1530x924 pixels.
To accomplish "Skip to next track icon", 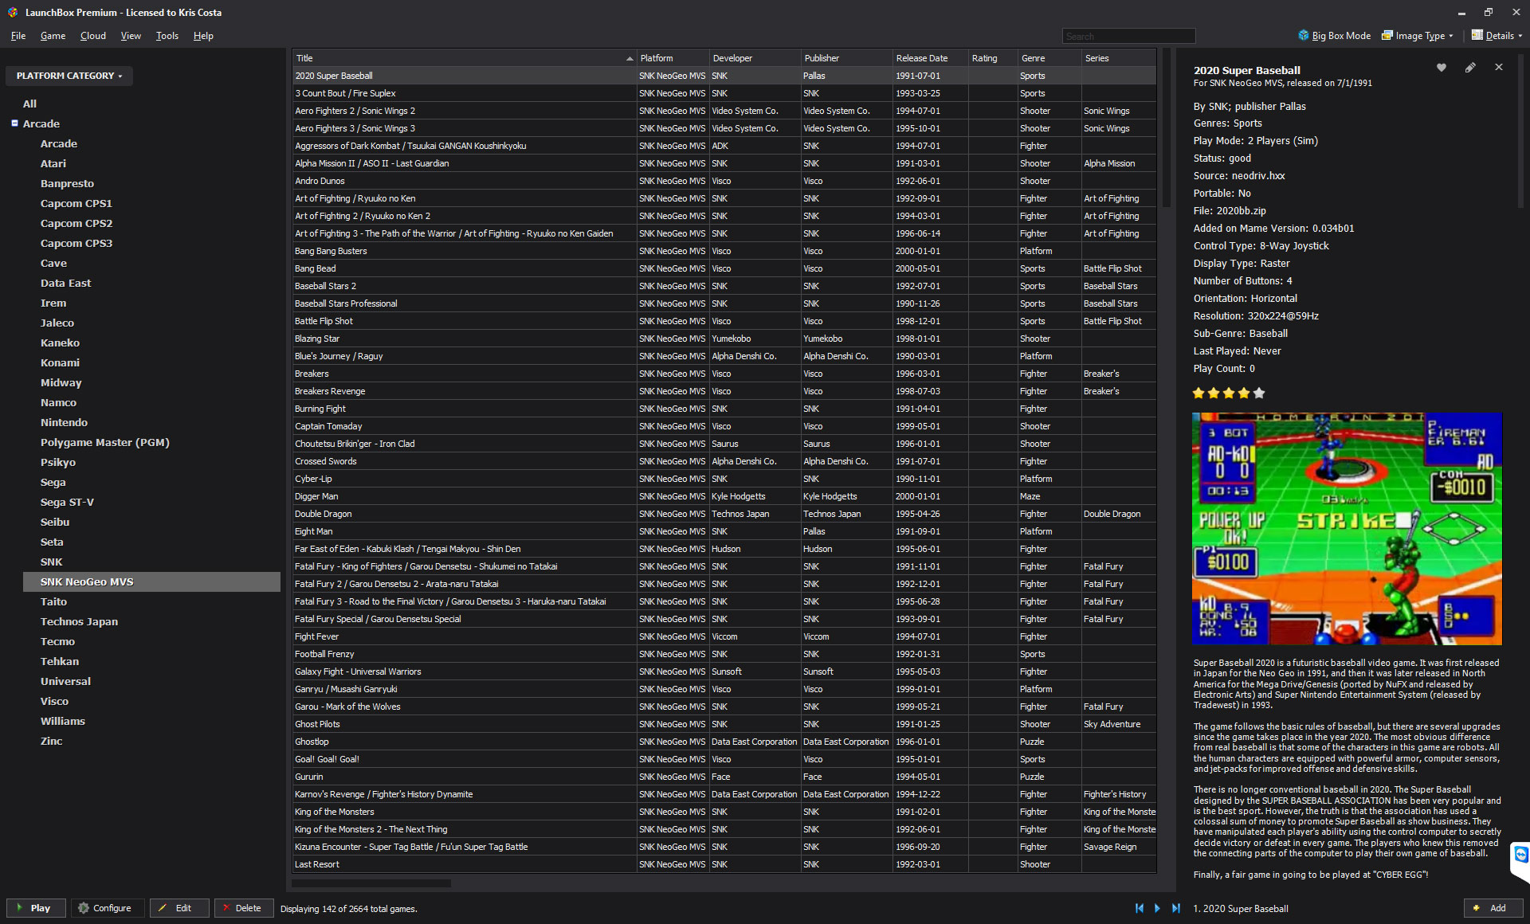I will 1175,908.
